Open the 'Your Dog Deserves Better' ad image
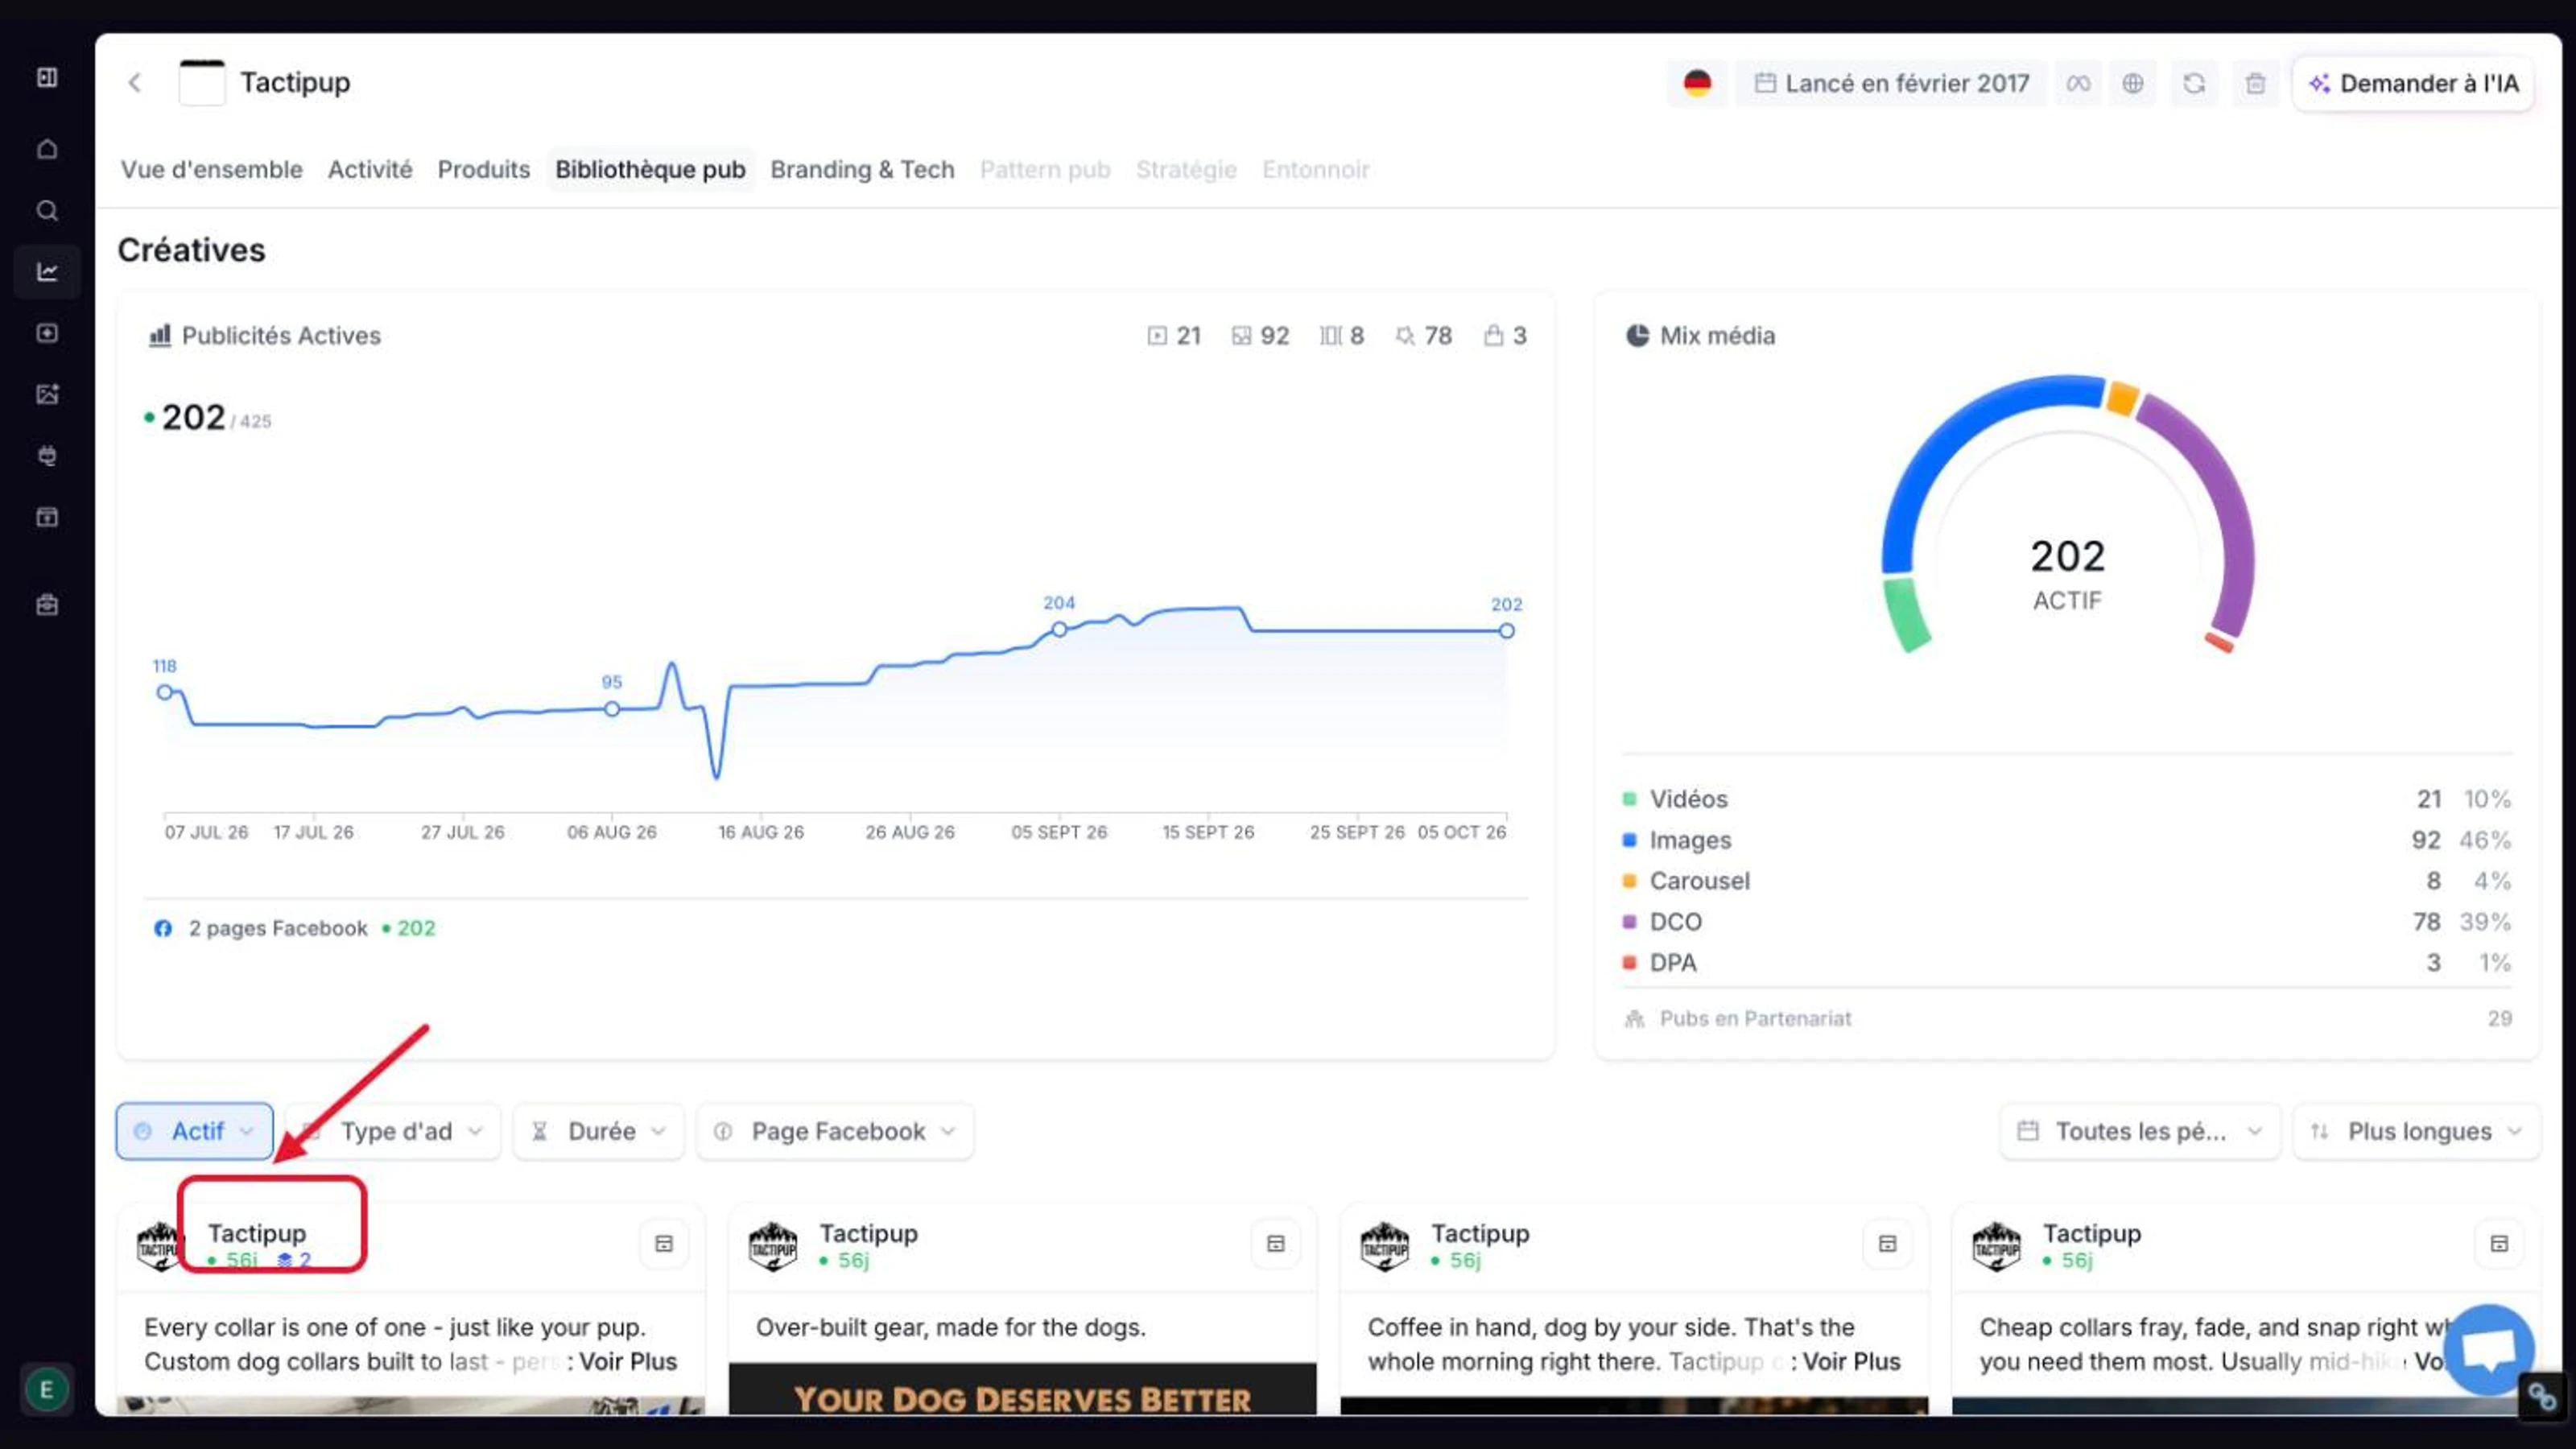This screenshot has height=1449, width=2576. (x=1022, y=1389)
